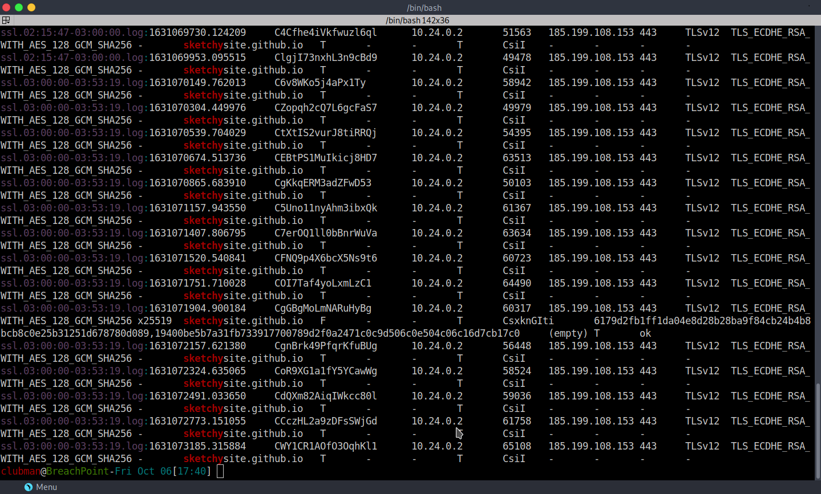Click the green window button

[19, 7]
